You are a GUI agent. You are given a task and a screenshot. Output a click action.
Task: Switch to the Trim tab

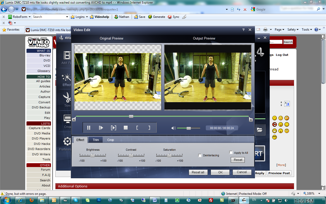point(96,140)
